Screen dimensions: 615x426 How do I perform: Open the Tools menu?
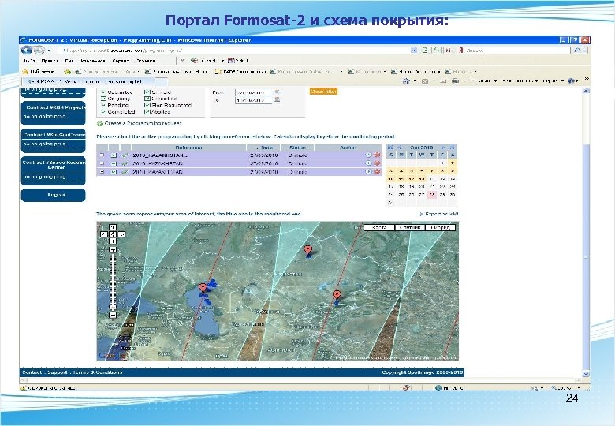[121, 61]
